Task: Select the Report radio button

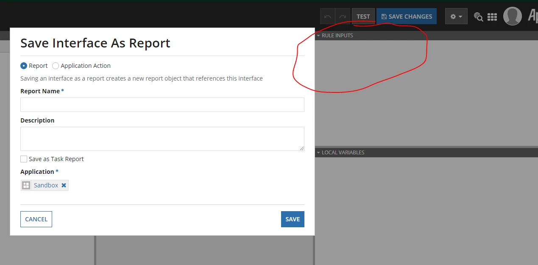Action: 24,66
